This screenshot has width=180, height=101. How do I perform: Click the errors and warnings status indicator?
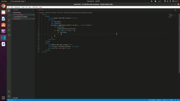click(x=10, y=100)
